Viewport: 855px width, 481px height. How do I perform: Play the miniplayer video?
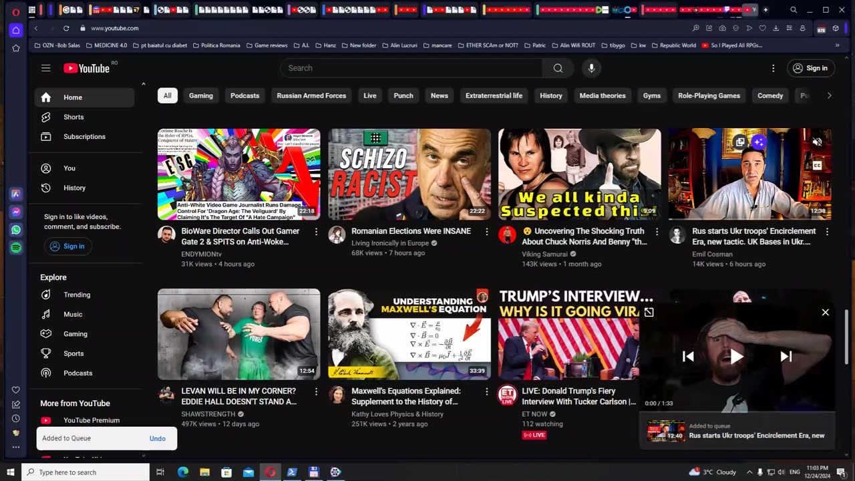tap(737, 356)
